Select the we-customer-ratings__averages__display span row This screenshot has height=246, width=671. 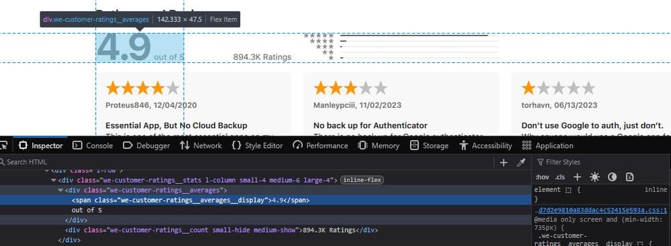(x=265, y=200)
